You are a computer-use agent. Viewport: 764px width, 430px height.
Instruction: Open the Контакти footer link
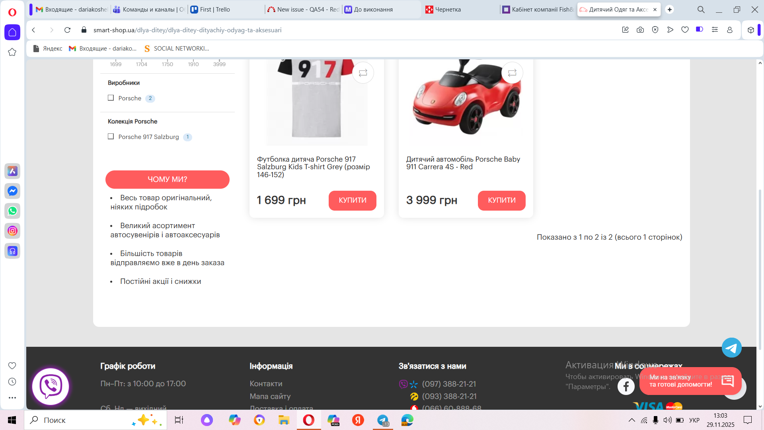coord(266,384)
